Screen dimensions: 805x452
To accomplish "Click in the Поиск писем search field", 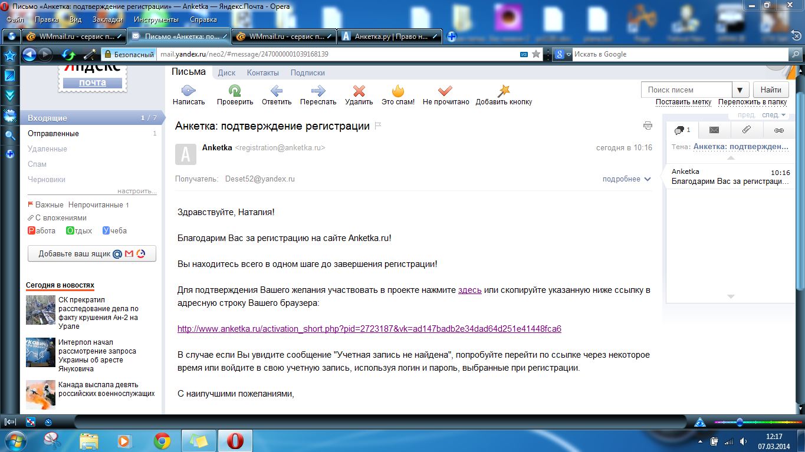I will tap(686, 90).
